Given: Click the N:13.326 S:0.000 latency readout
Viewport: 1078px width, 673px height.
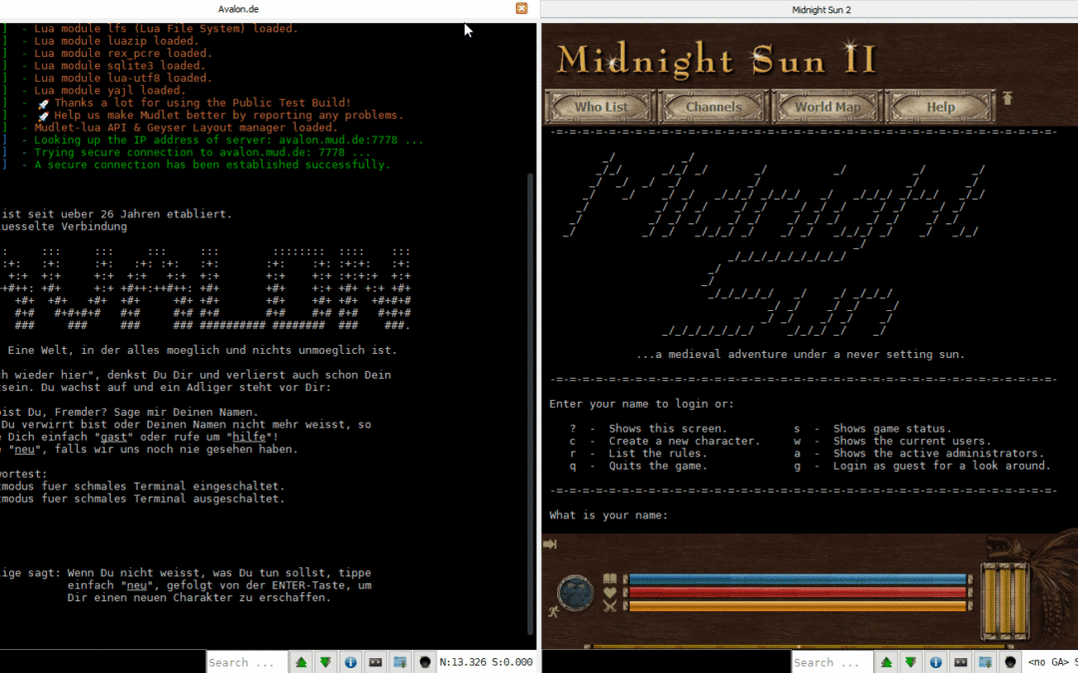Looking at the screenshot, I should 486,662.
